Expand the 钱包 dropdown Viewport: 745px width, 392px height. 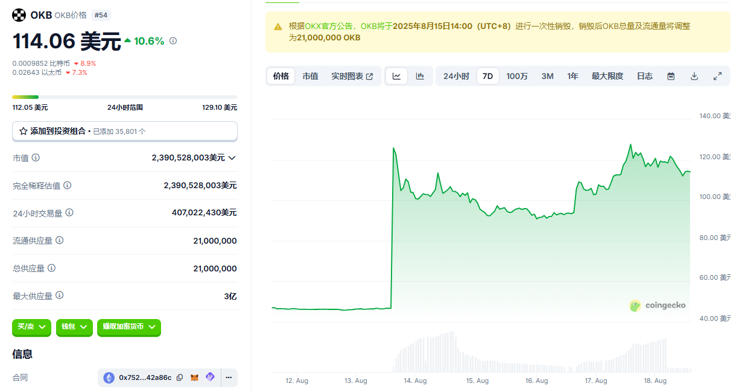[74, 327]
